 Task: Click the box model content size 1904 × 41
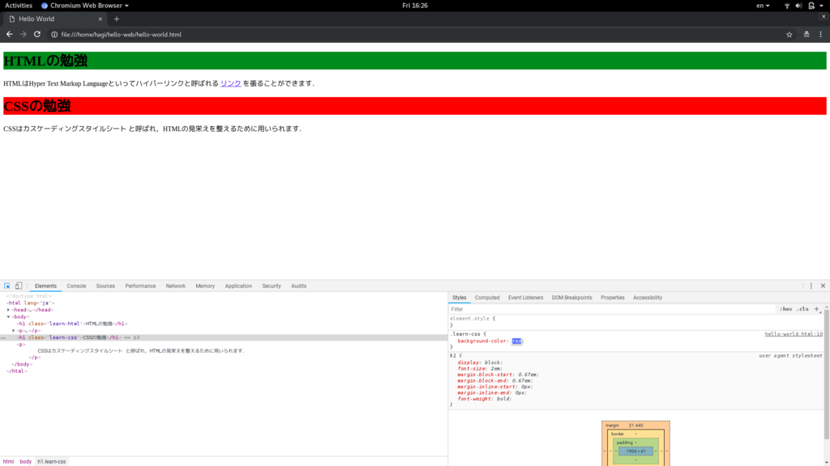[x=635, y=451]
